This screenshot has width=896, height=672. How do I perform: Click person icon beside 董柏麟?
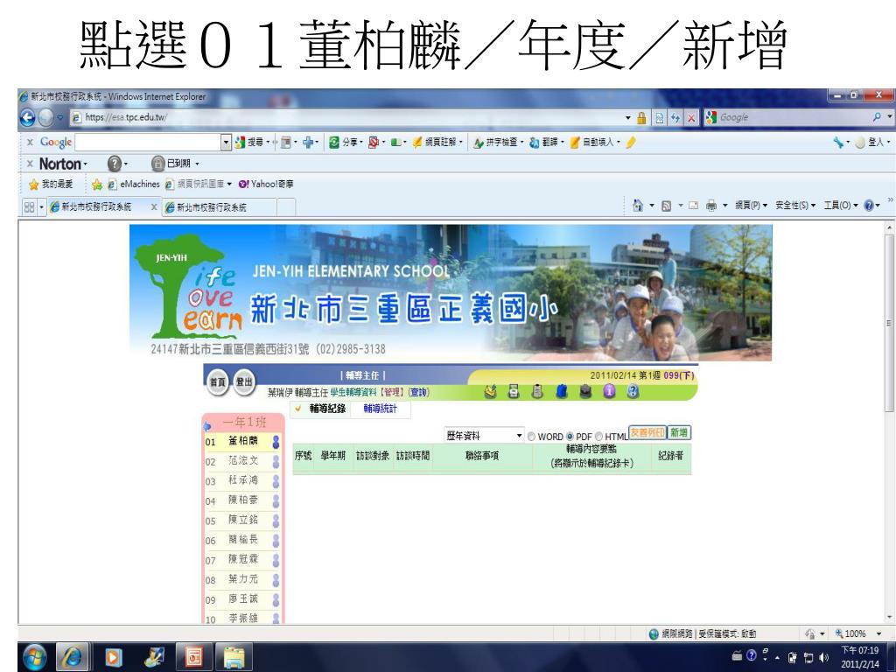tap(276, 441)
